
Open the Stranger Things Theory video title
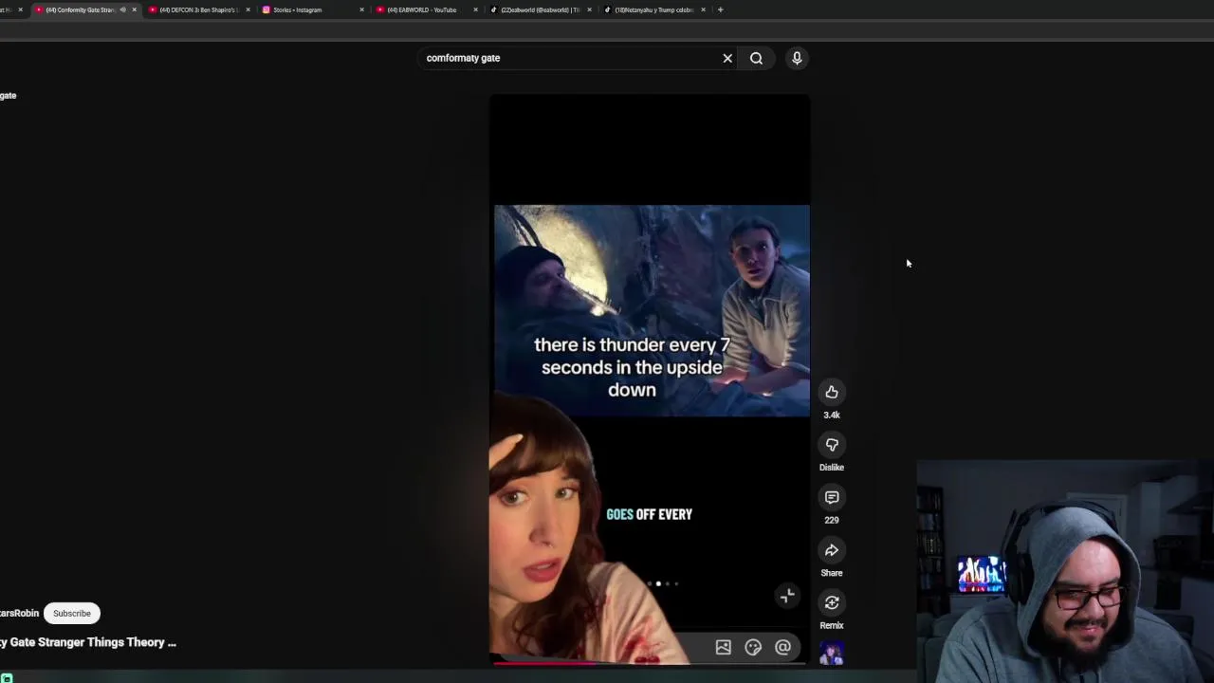pyautogui.click(x=88, y=642)
